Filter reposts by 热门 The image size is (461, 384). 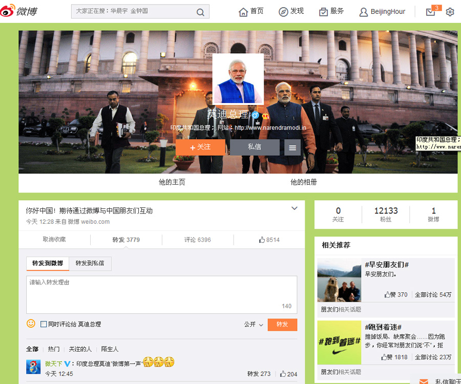[54, 349]
